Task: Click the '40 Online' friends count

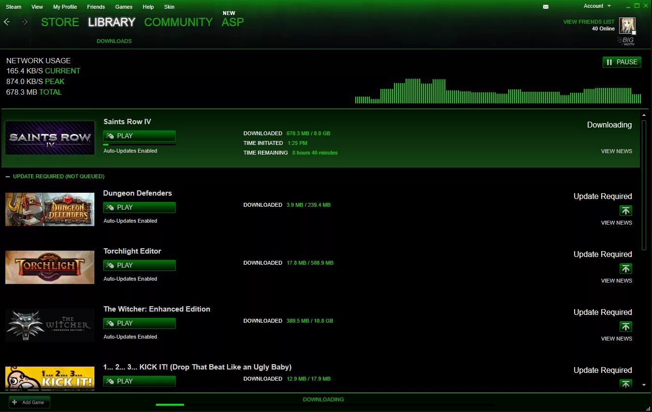Action: 603,28
